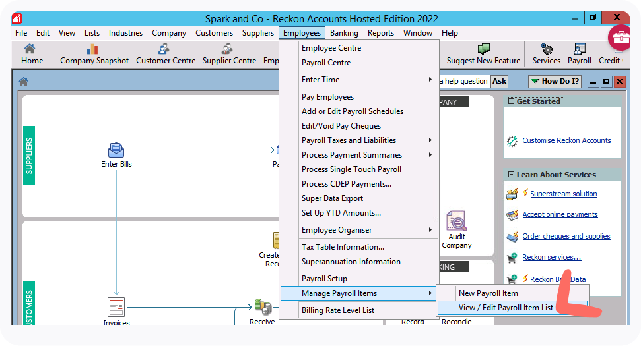The height and width of the screenshot is (346, 641).
Task: Click the Reckon app icon in title bar
Action: click(17, 18)
